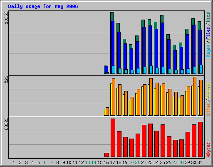This screenshot has width=213, height=167.
Task: Select green weekend day label 14
Action: point(94,162)
